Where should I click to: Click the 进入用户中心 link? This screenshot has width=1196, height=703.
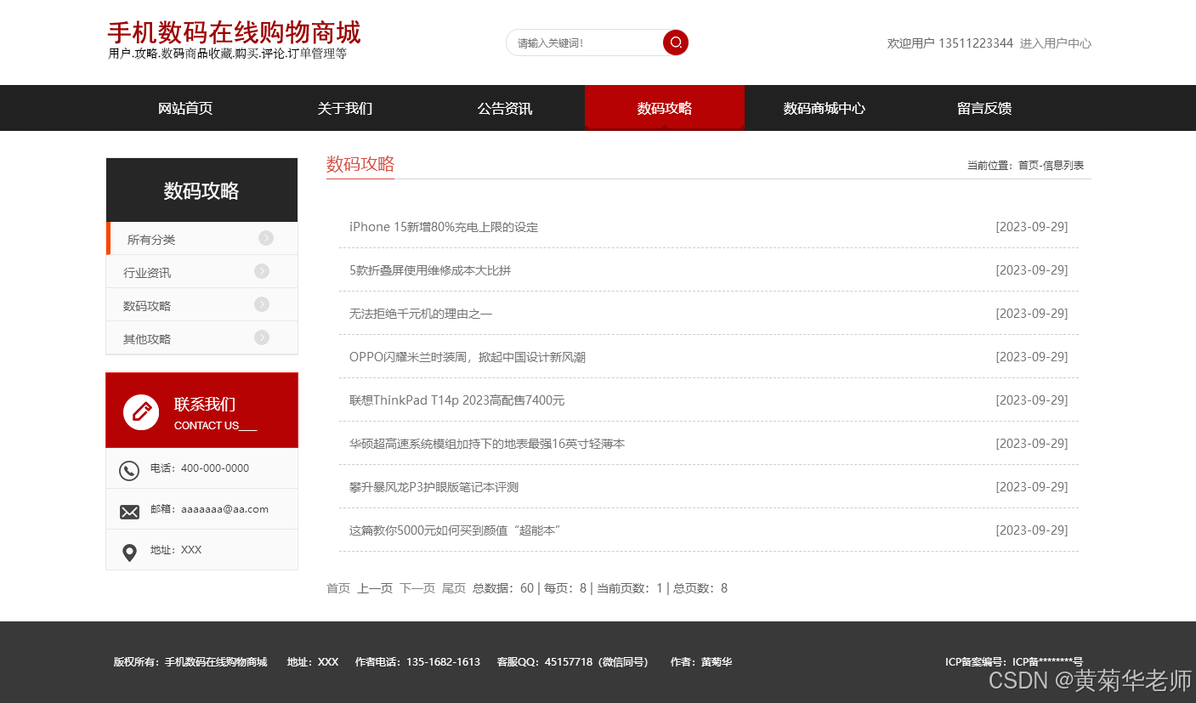(1056, 43)
